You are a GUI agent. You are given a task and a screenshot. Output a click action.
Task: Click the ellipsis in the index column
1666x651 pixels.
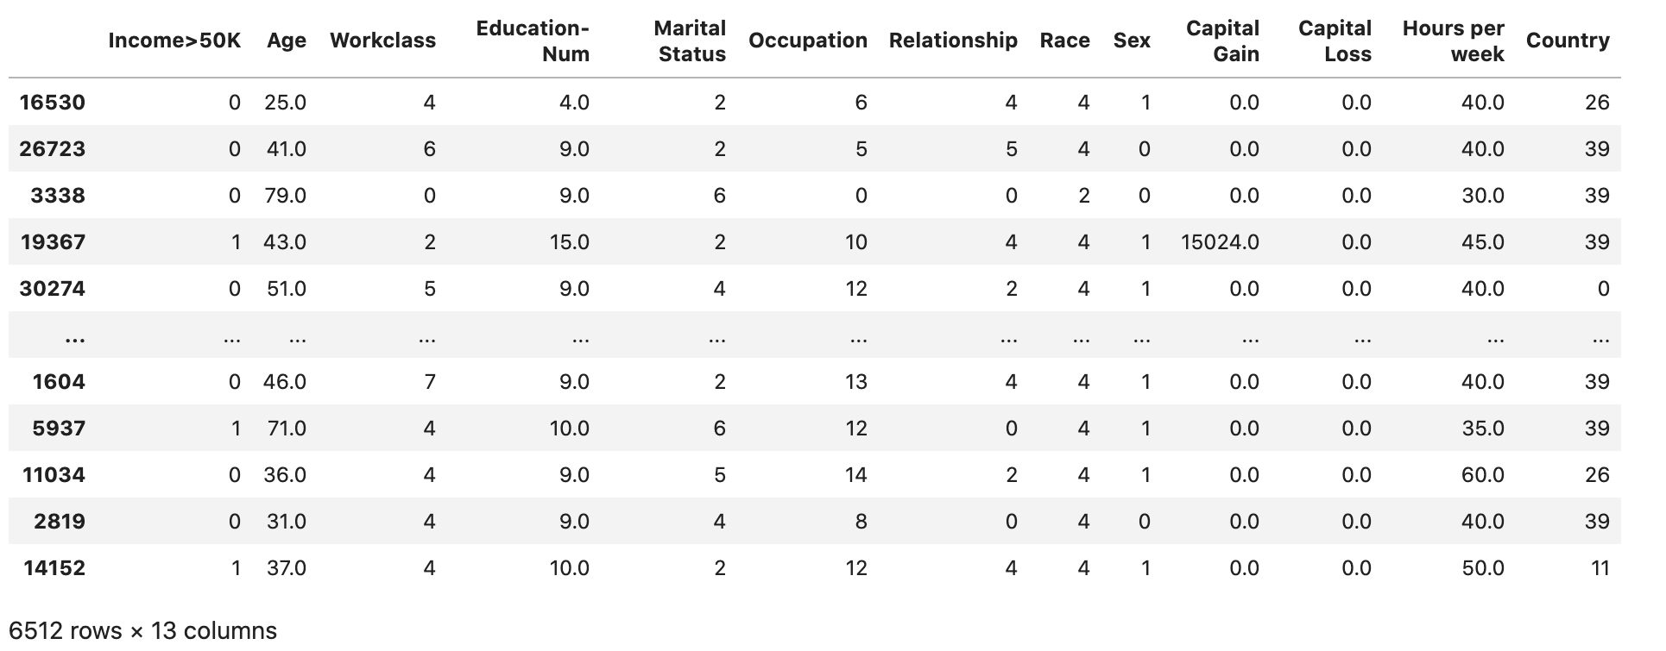pos(74,337)
